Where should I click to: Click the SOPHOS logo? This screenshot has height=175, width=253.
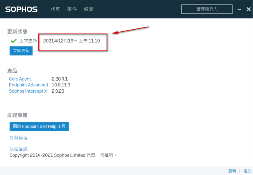[21, 9]
